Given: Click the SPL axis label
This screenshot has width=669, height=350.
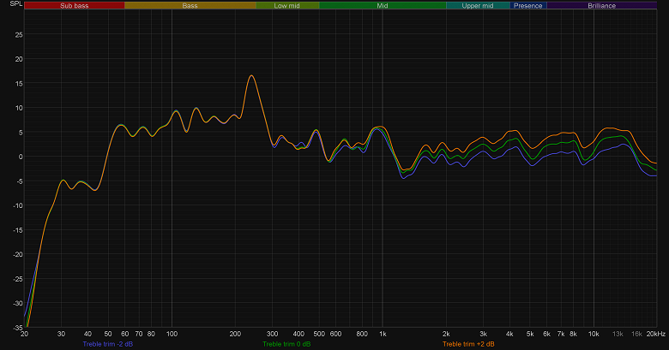Looking at the screenshot, I should (x=16, y=3).
